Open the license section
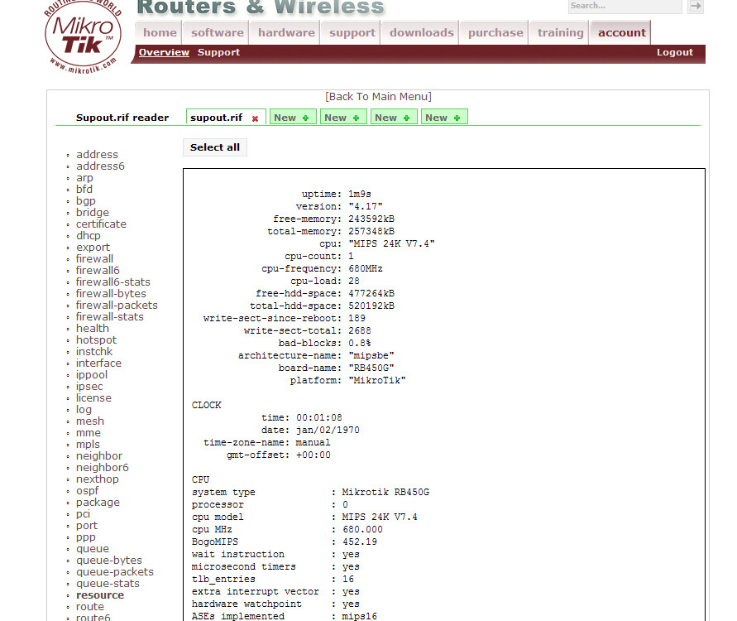Viewport: 737px width, 621px height. click(94, 398)
